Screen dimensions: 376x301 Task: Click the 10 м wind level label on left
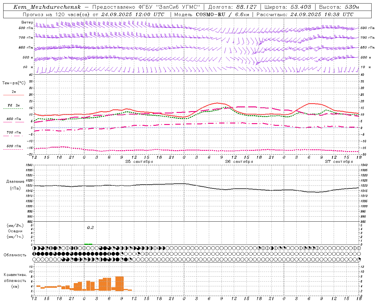pos(28,67)
